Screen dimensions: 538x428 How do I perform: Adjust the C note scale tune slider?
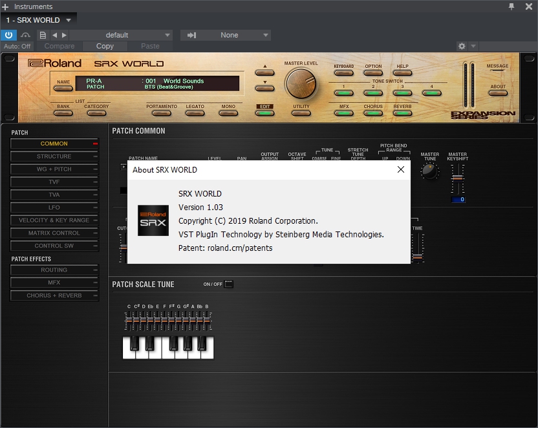pyautogui.click(x=129, y=320)
